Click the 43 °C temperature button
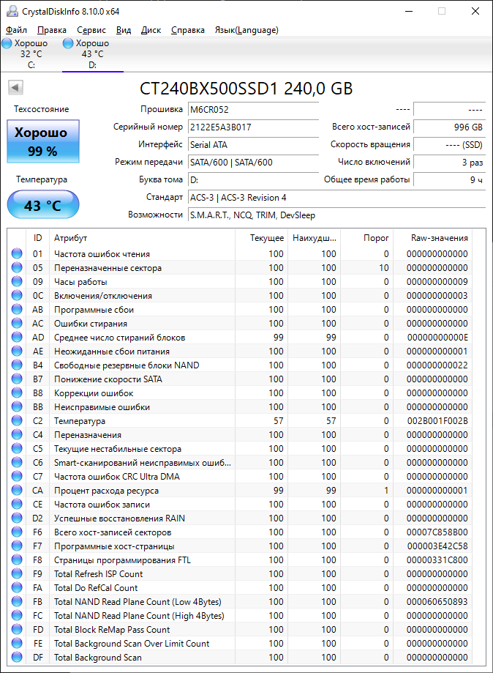Image resolution: width=493 pixels, height=673 pixels. click(x=43, y=205)
